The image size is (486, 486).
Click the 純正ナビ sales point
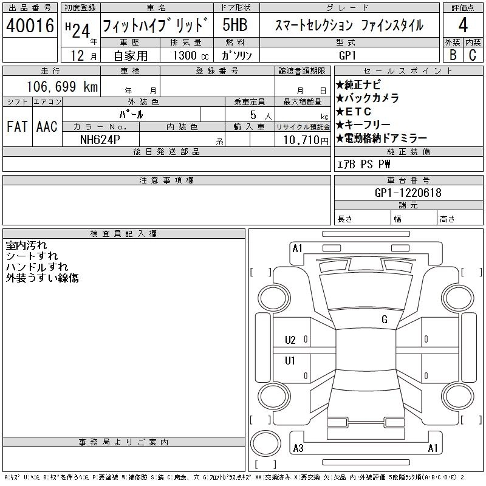coord(360,85)
